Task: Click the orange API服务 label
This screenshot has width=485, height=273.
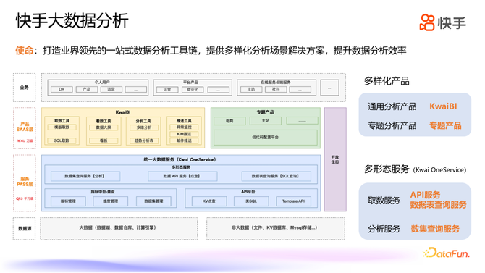Action: (425, 195)
